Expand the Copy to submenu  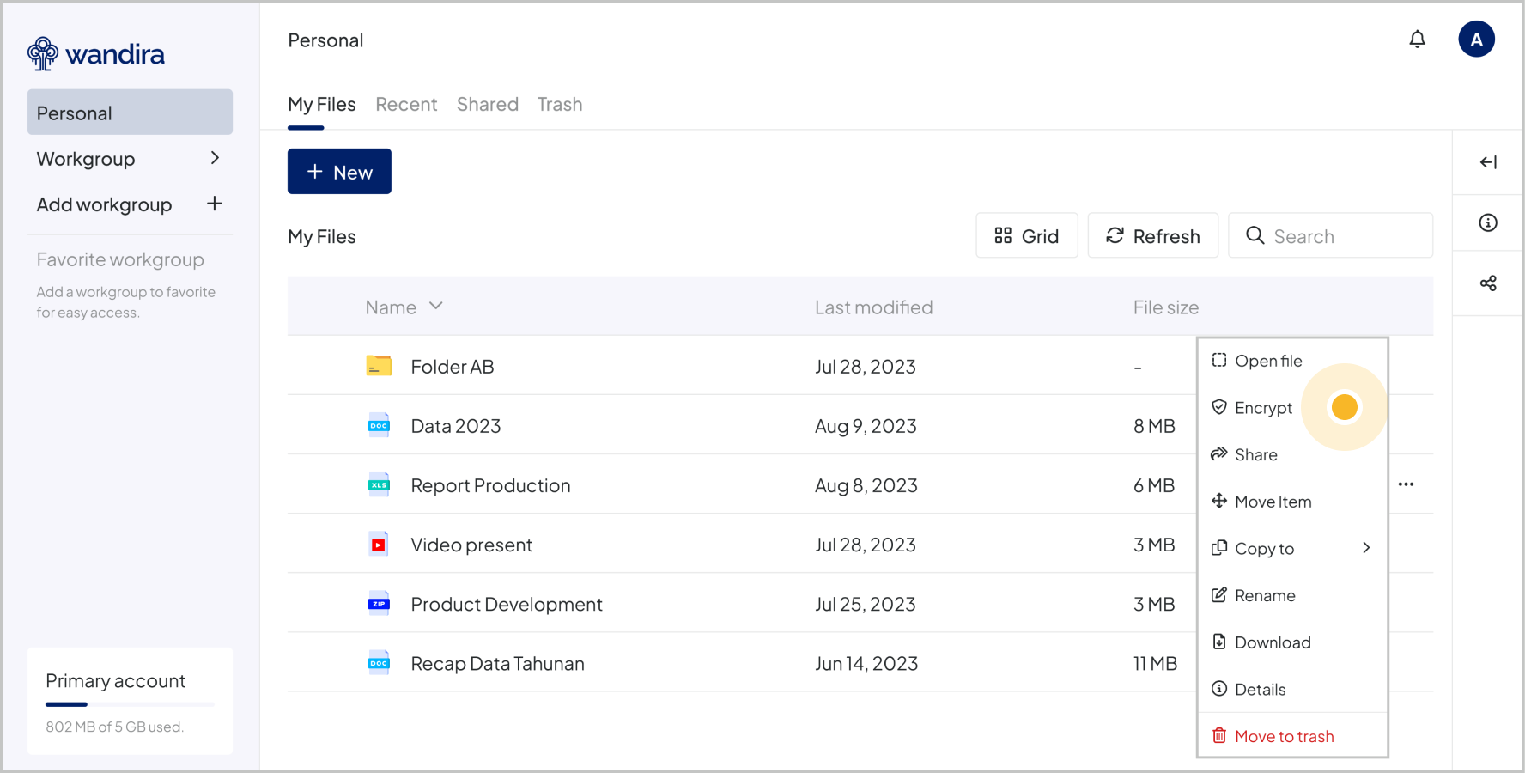[1365, 548]
